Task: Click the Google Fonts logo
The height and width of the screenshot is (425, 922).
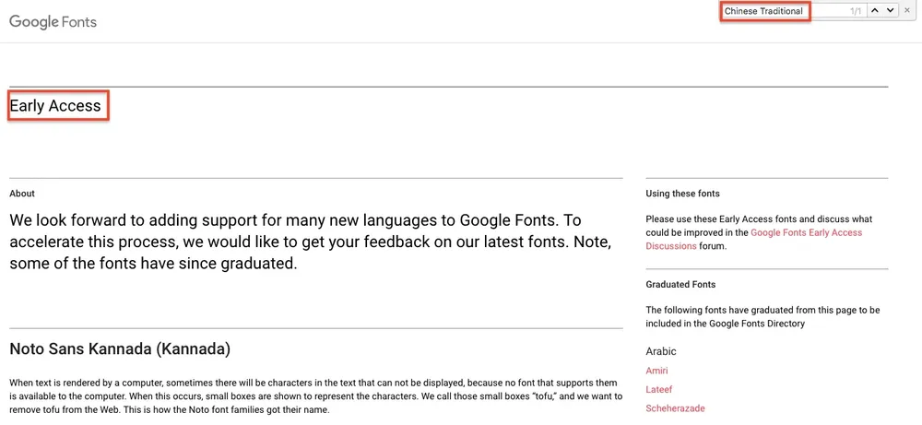Action: [53, 22]
